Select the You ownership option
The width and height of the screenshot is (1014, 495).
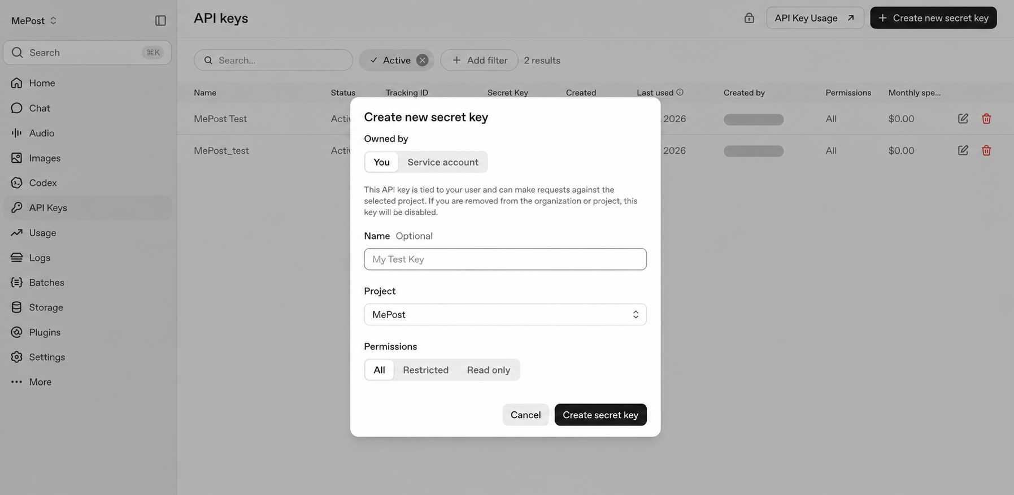tap(381, 162)
